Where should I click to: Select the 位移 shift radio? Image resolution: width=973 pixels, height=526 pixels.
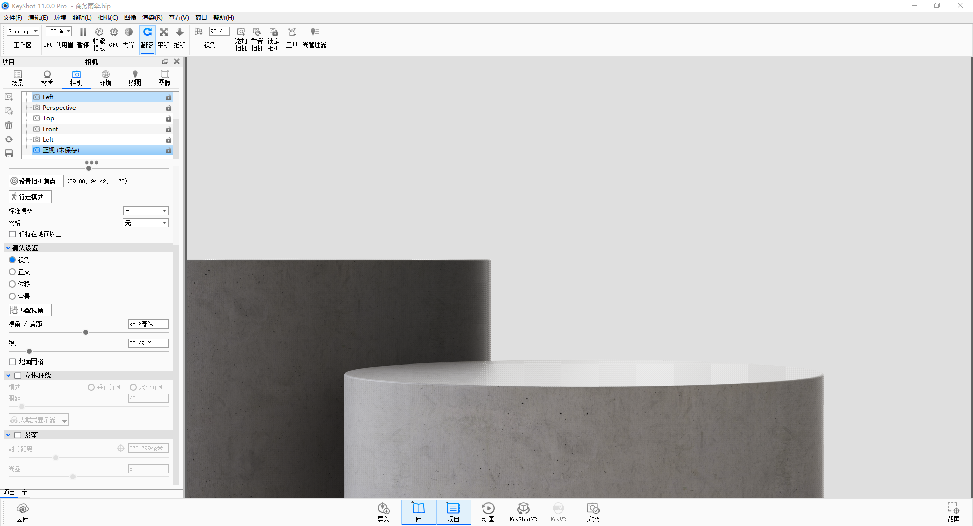12,284
